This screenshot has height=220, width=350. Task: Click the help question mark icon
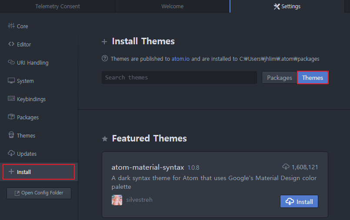[x=105, y=58]
